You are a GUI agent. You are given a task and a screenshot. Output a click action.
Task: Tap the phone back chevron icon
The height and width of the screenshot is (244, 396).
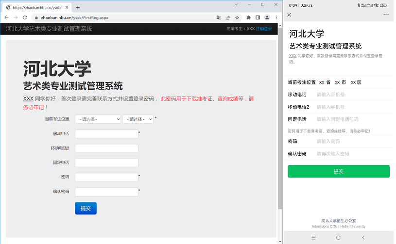point(363,238)
